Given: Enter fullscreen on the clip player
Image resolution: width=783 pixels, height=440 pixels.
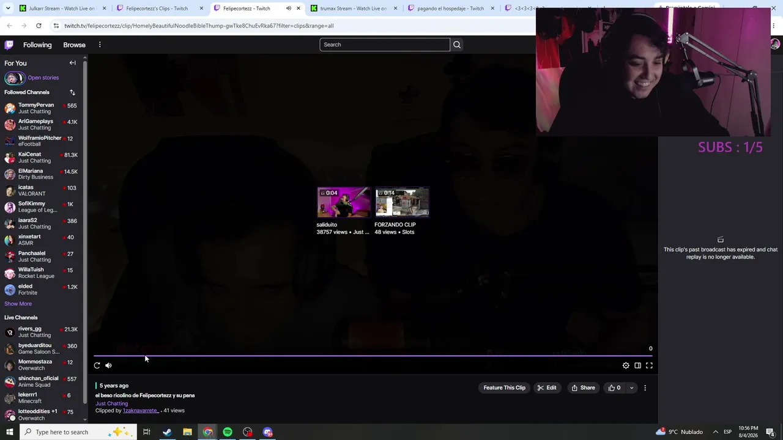Looking at the screenshot, I should (x=649, y=365).
